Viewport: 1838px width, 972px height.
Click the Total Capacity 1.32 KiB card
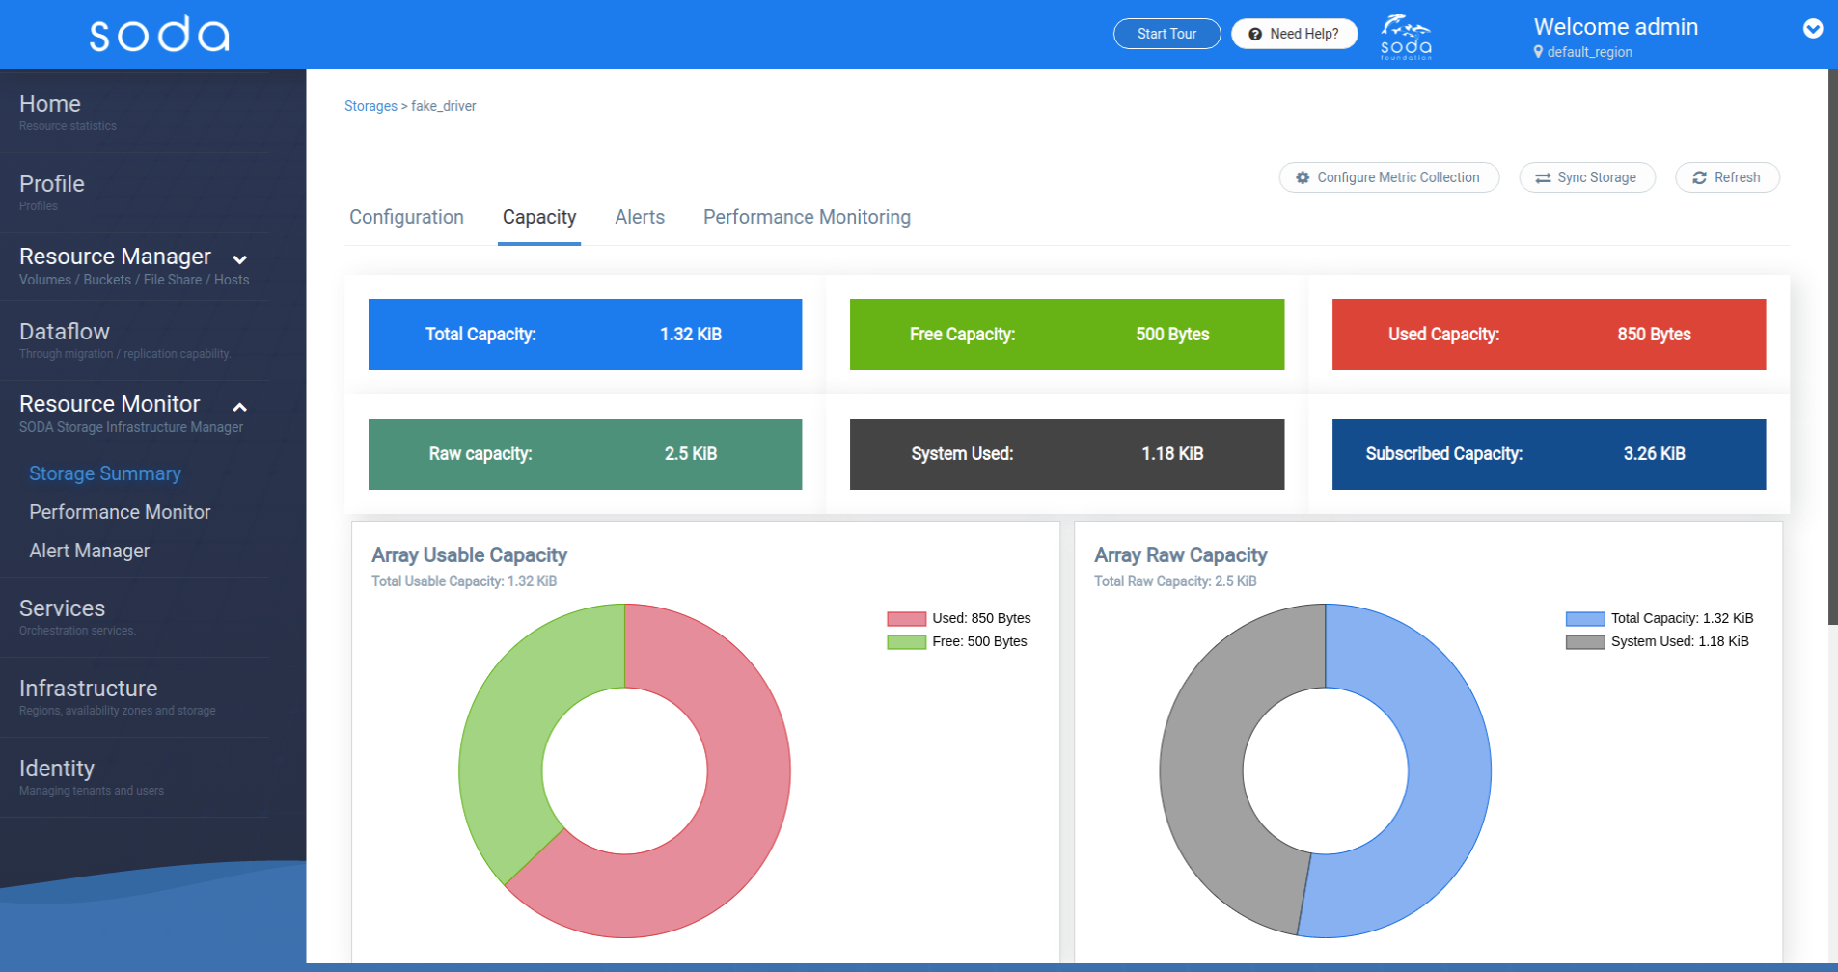585,335
